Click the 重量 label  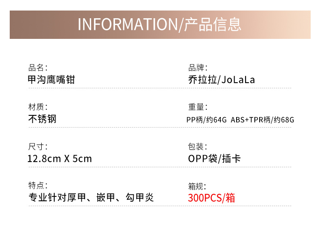pos(198,107)
